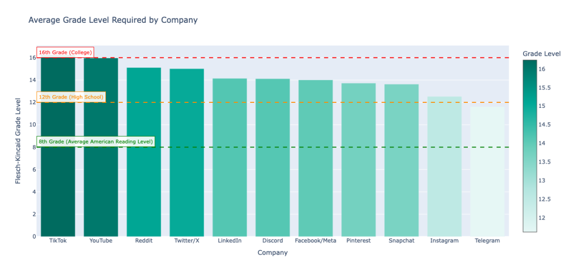Click the Twitter/X bar

(187, 167)
